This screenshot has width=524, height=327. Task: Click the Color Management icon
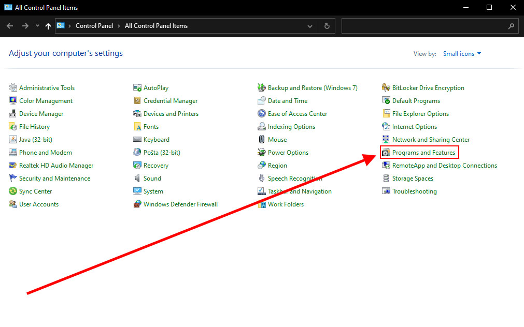coord(13,101)
